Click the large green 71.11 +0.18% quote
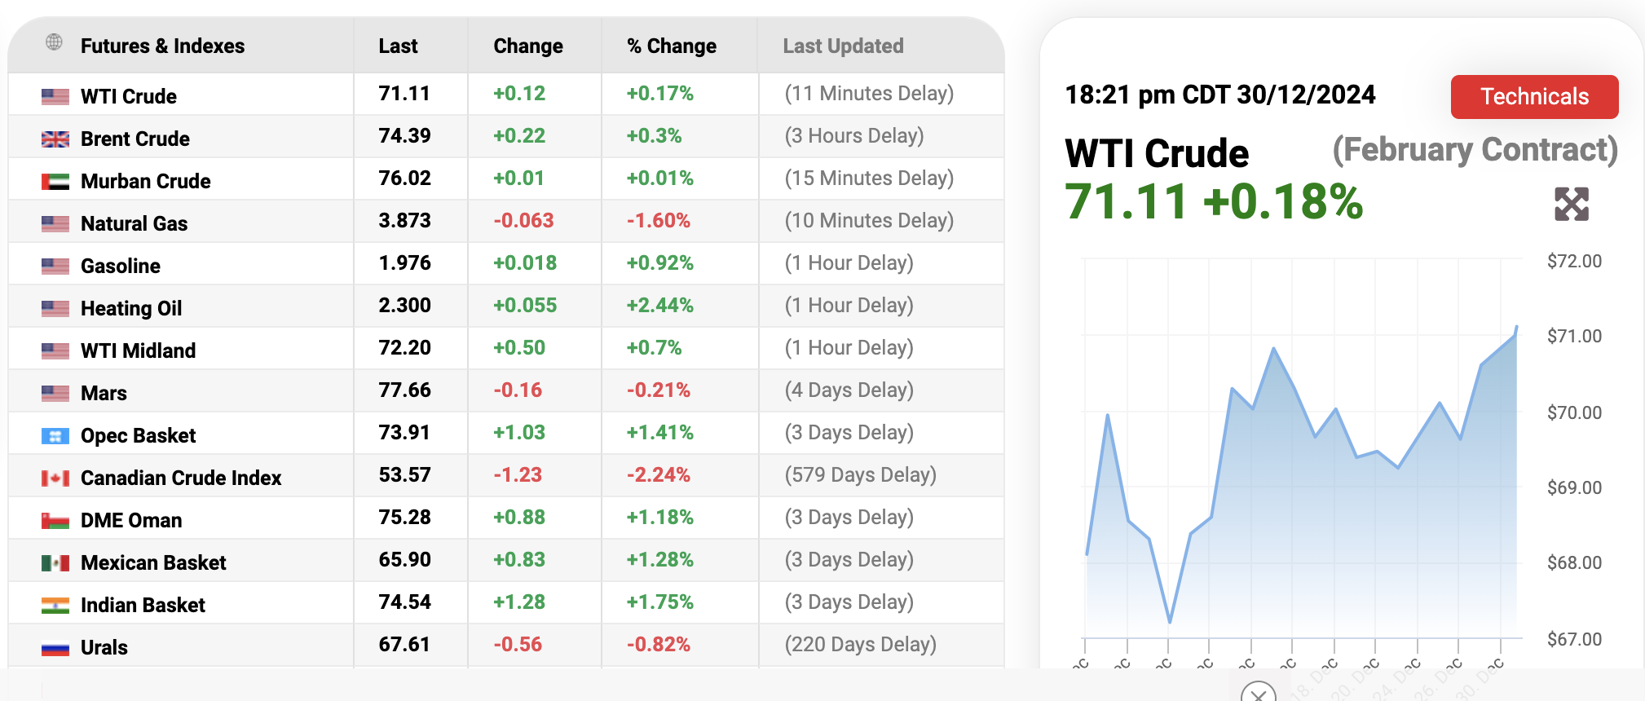The image size is (1645, 701). [x=1214, y=201]
